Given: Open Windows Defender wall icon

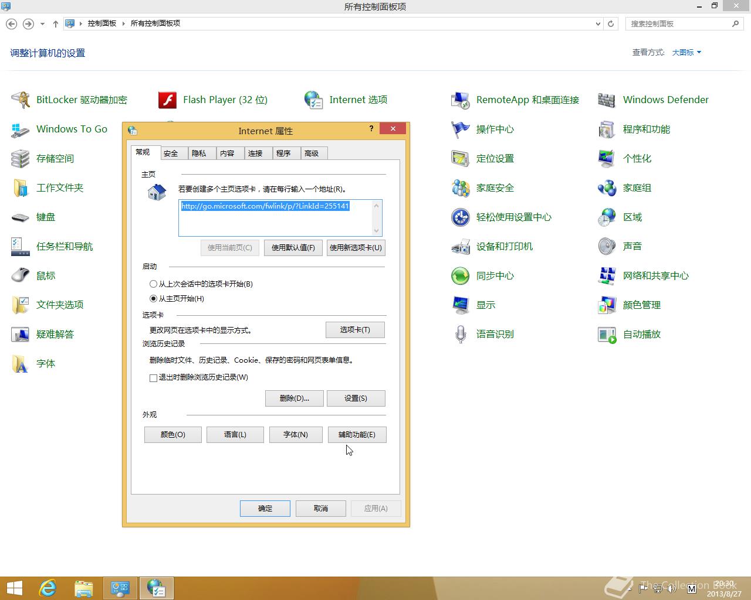Looking at the screenshot, I should pyautogui.click(x=607, y=100).
